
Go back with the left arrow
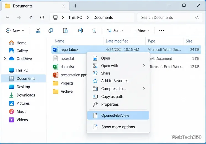coord(7,17)
